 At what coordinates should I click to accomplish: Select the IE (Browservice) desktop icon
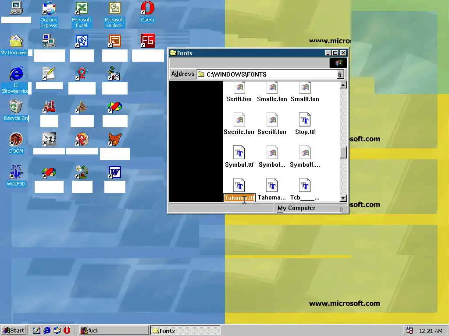click(16, 73)
